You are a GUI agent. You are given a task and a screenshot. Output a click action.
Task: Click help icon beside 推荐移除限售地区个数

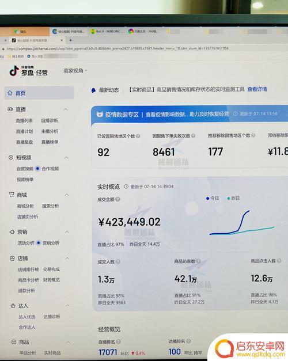click(x=253, y=135)
